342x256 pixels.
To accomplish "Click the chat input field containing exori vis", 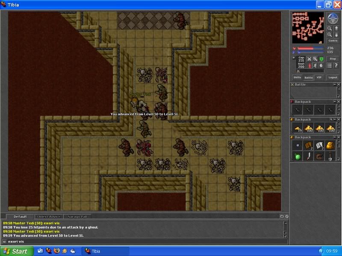I will click(147, 241).
